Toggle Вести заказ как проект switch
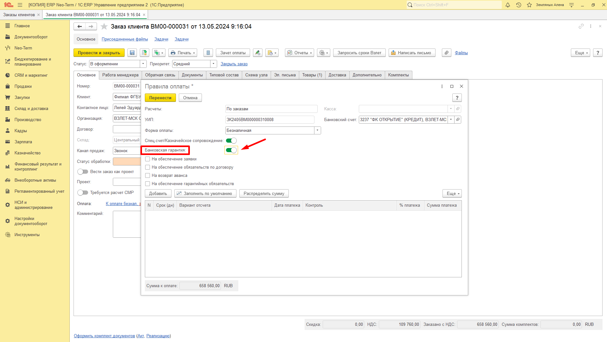Screen dimensions: 607x342 point(83,172)
